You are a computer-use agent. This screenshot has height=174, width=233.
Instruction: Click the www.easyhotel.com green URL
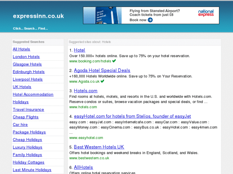[x=86, y=138]
